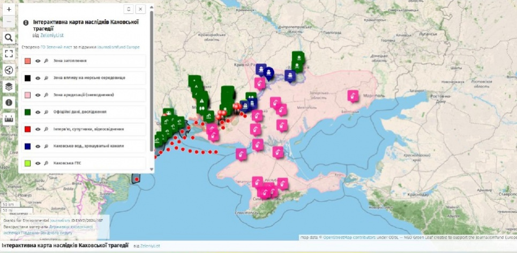
Task: Click the pink marker near Маріуполь
Action: point(353,95)
